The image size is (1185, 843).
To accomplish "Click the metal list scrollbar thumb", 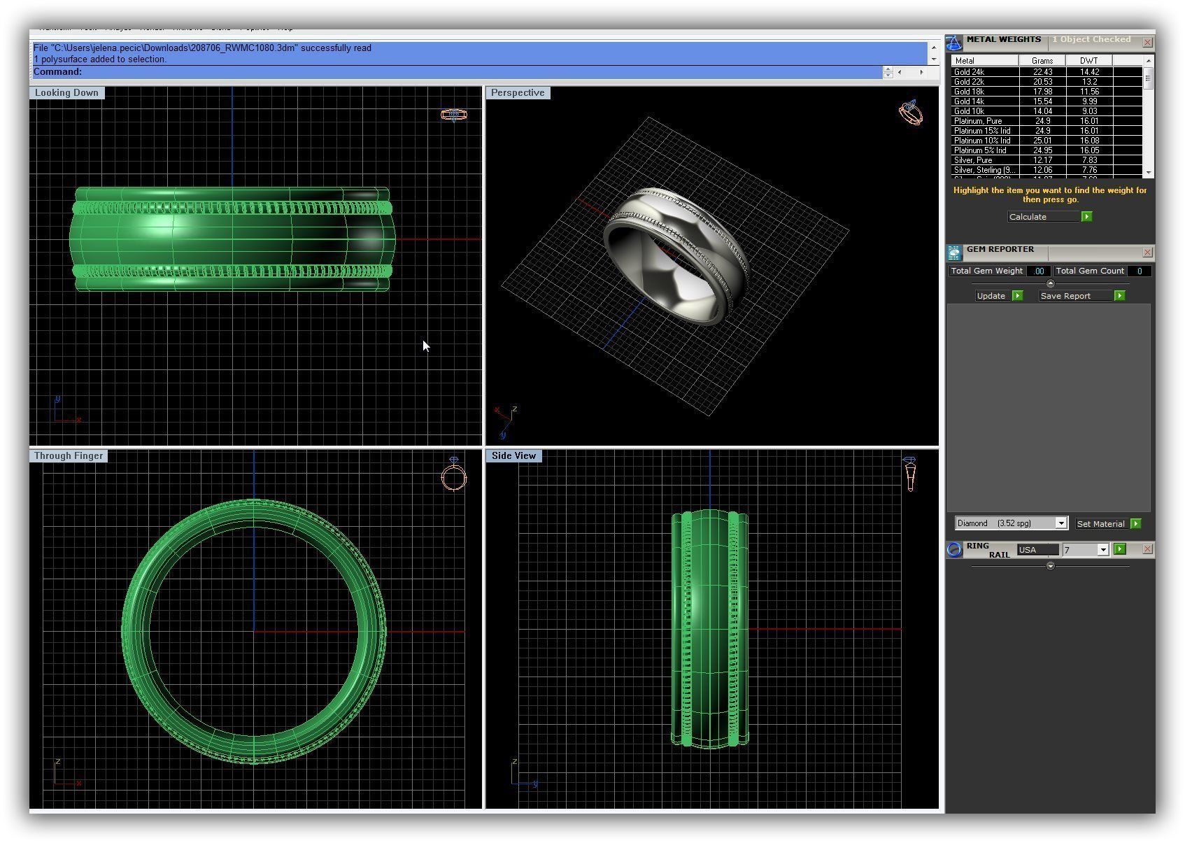I will 1148,78.
